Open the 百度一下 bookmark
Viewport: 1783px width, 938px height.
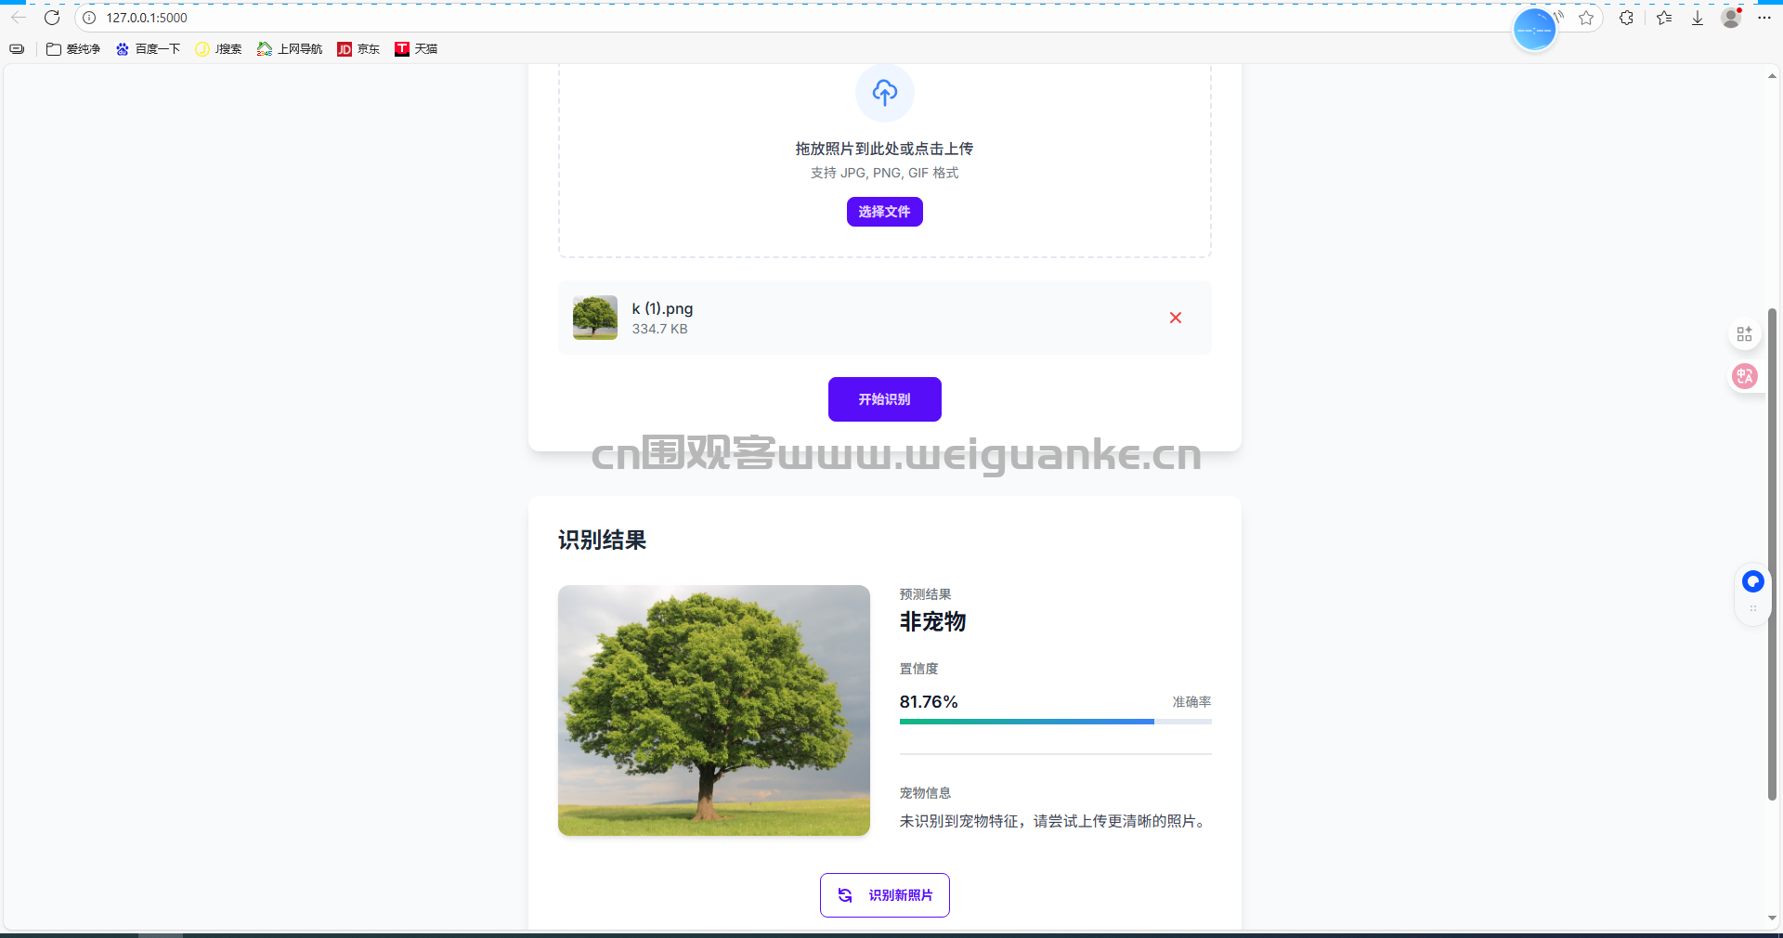148,49
